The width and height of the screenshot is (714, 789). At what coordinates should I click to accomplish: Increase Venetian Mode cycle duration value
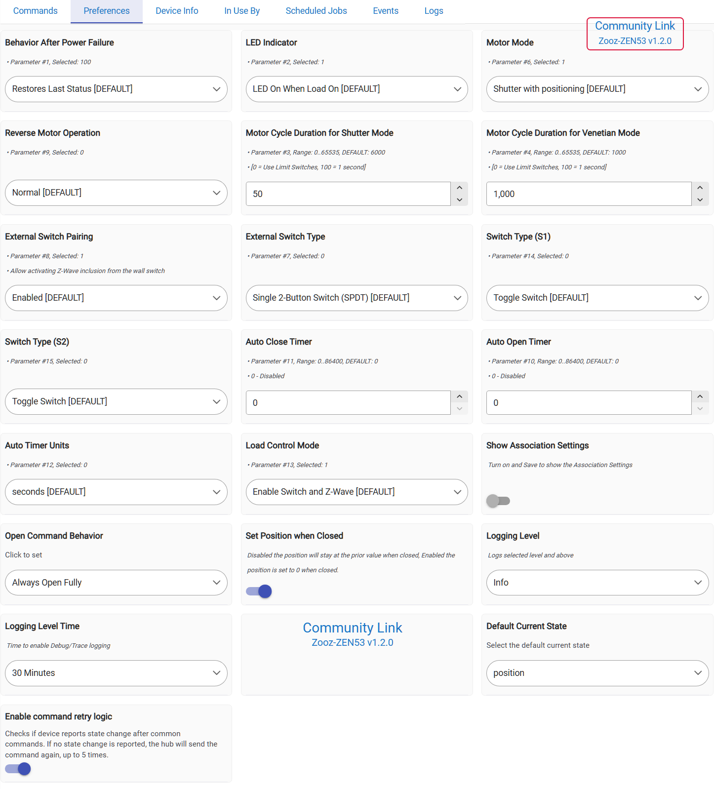pyautogui.click(x=700, y=188)
